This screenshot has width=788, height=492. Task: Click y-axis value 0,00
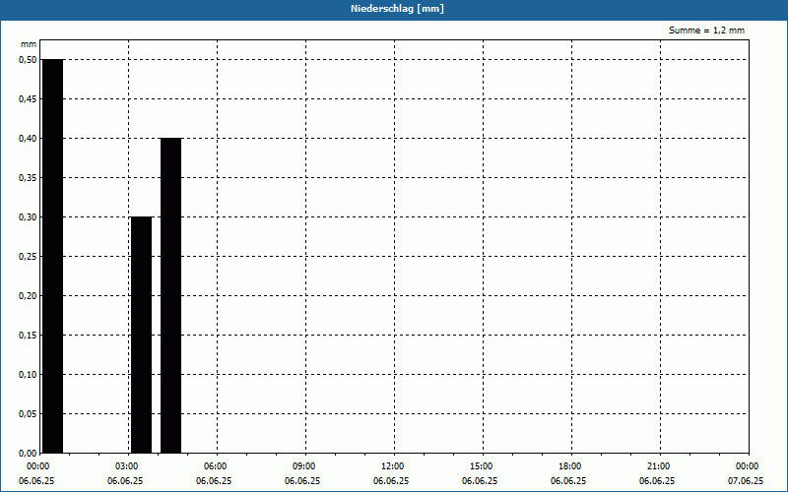point(28,453)
